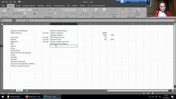Decrease font size with the small A
The height and width of the screenshot is (99, 176).
pos(37,10)
